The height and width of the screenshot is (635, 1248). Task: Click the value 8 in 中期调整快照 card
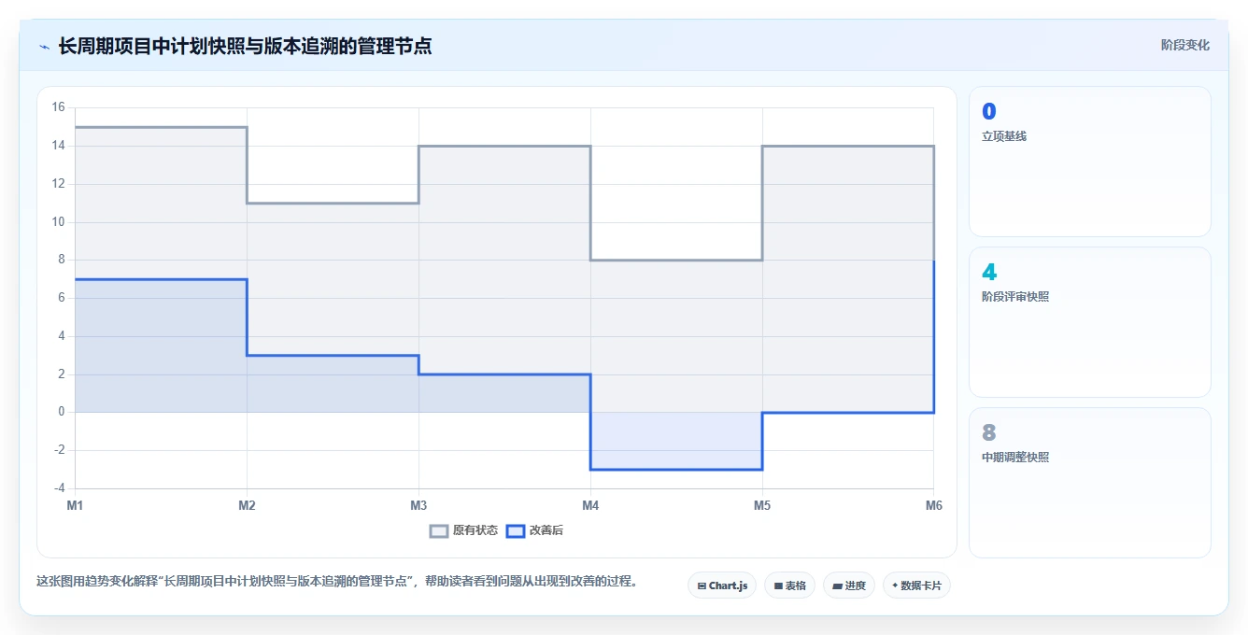click(x=989, y=433)
